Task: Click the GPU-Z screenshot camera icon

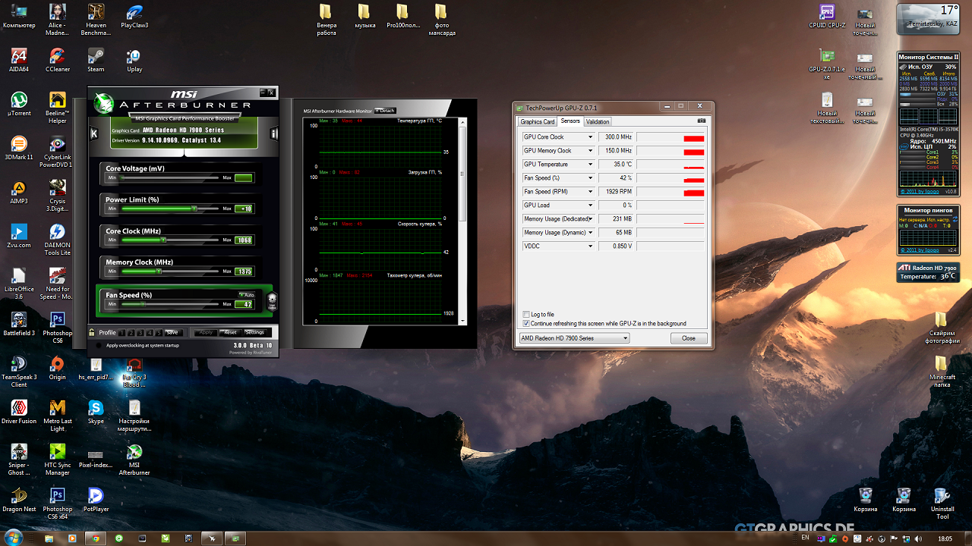Action: [x=701, y=121]
